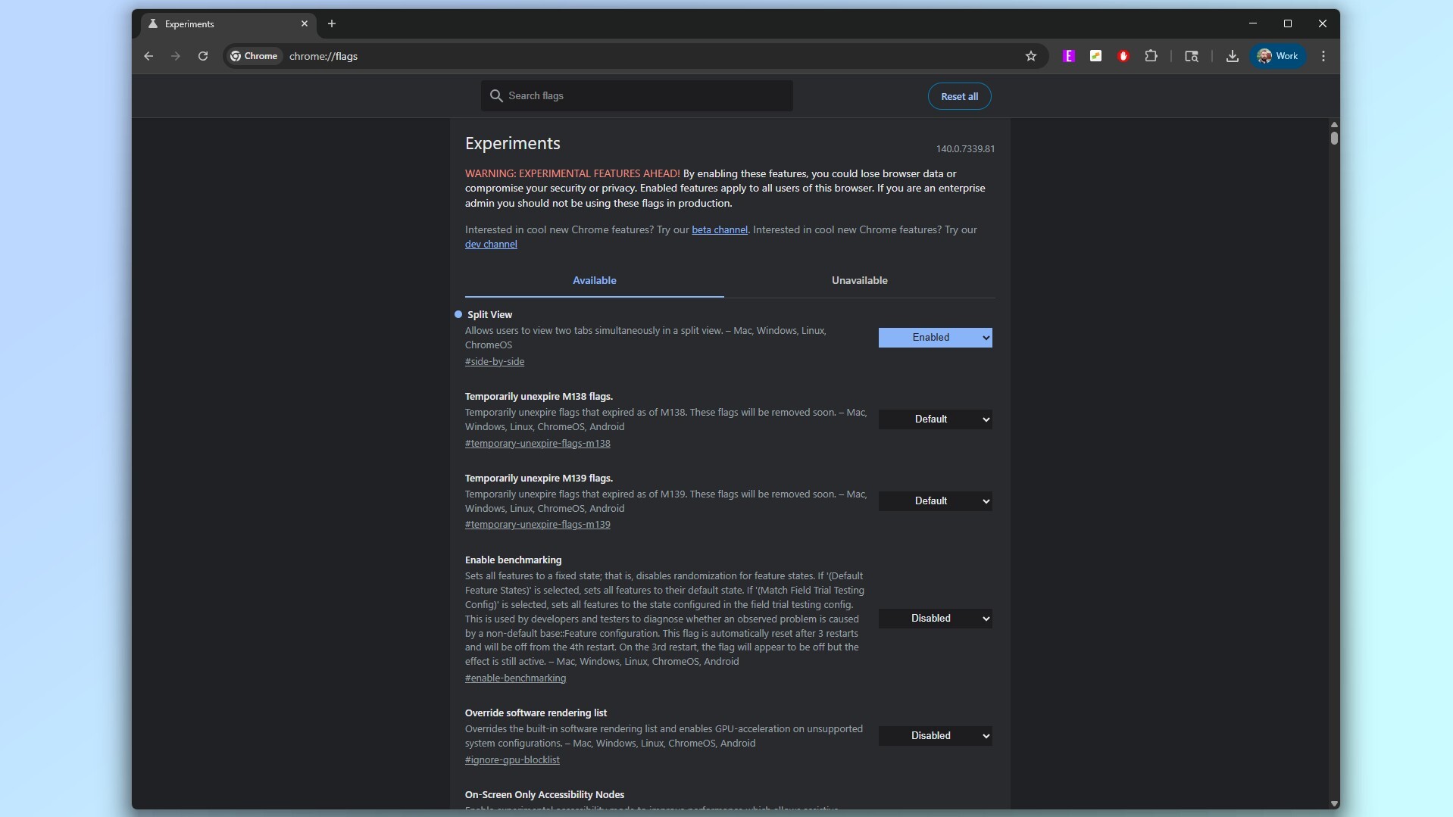
Task: Open the Chrome three-dot menu
Action: [1323, 56]
